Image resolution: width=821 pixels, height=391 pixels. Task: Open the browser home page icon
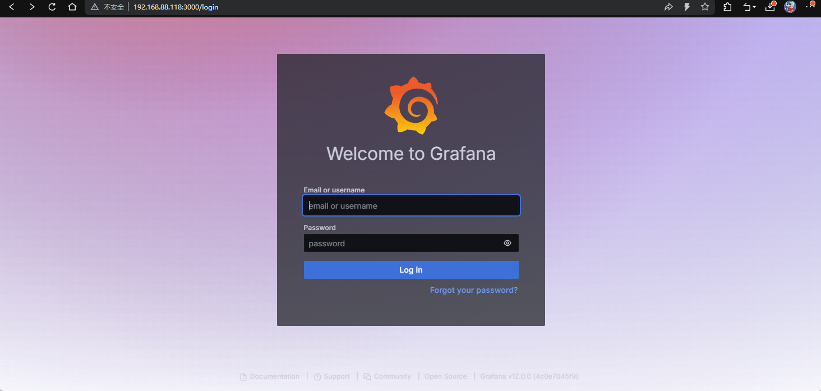coord(72,7)
